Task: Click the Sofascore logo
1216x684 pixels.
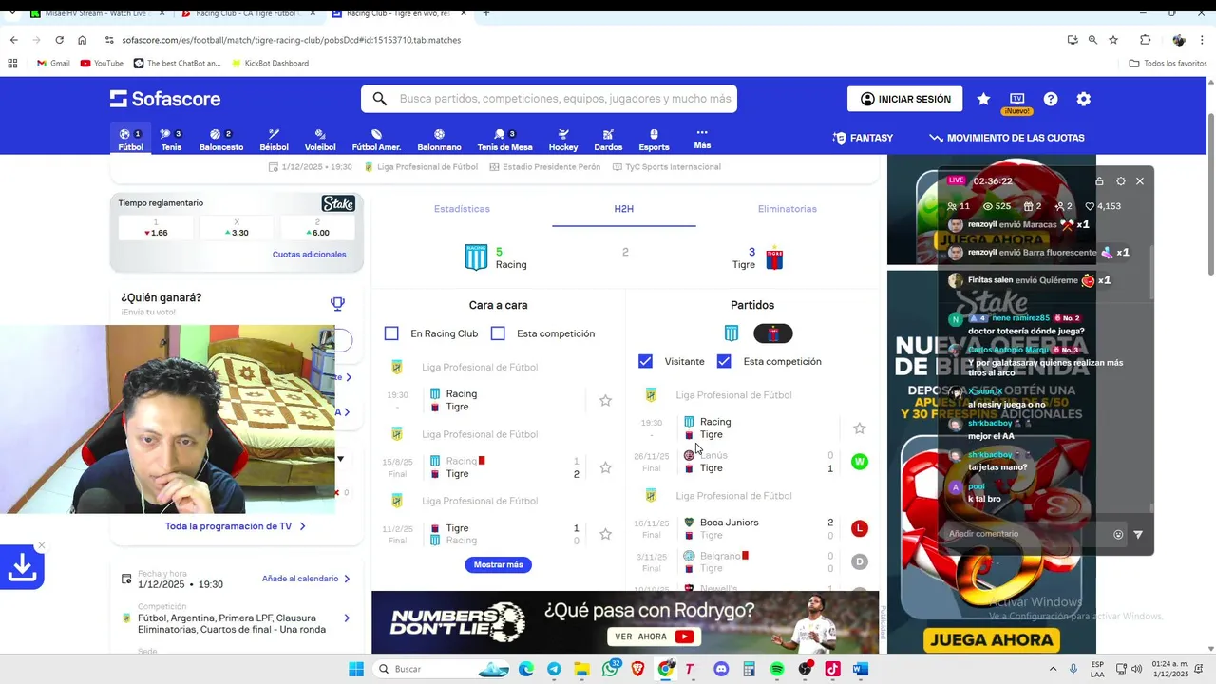Action: (165, 99)
